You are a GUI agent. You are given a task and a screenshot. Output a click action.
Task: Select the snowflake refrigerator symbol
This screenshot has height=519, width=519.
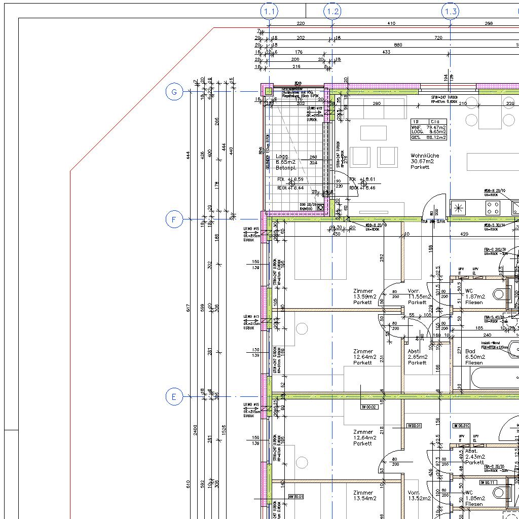click(x=459, y=207)
